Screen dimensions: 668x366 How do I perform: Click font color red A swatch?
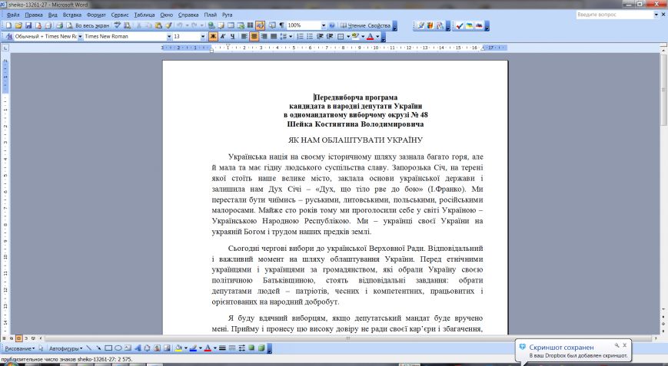pyautogui.click(x=371, y=37)
